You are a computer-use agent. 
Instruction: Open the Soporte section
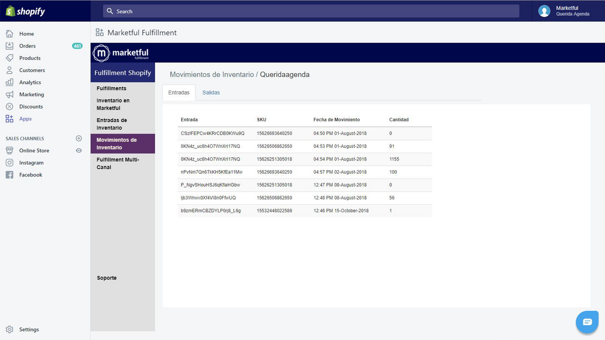coord(106,278)
